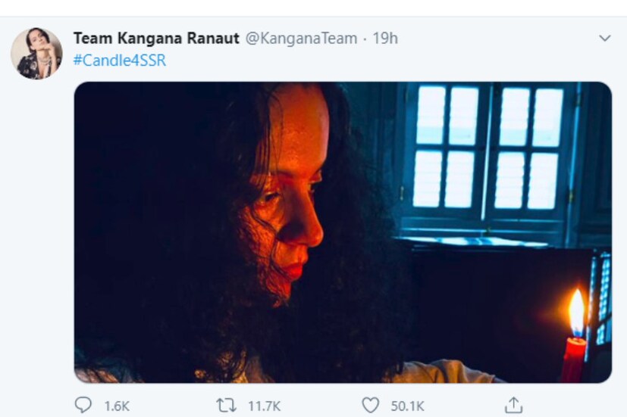Image resolution: width=627 pixels, height=417 pixels.
Task: Open the reply speech bubble icon
Action: (82, 406)
